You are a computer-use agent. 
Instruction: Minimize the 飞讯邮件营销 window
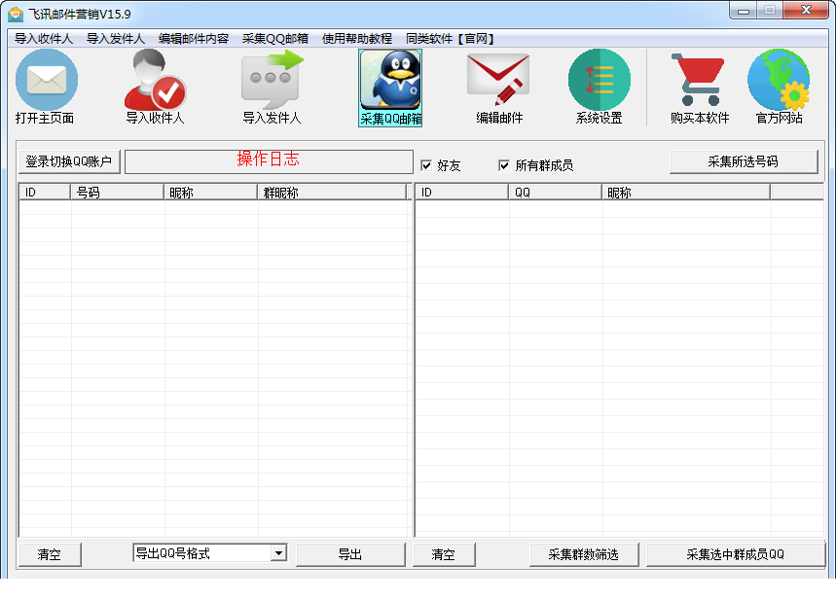coord(744,11)
